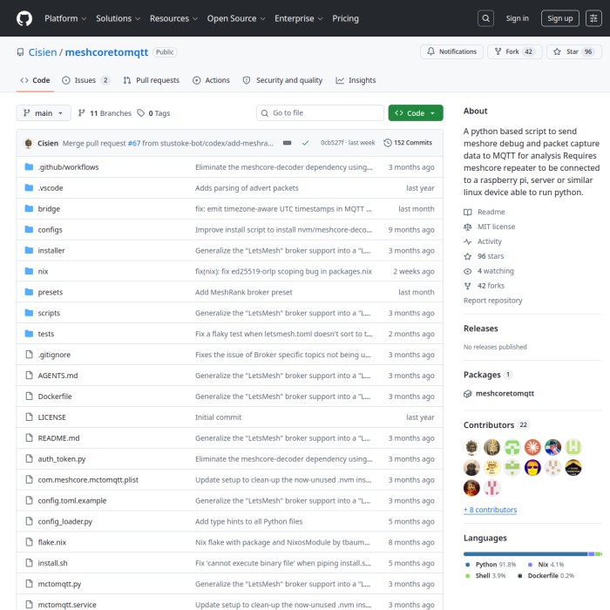View the 0 Tags link
Screen dimensions: 610x610
(x=153, y=113)
